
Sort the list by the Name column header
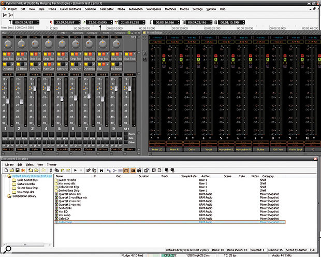[x=60, y=176]
